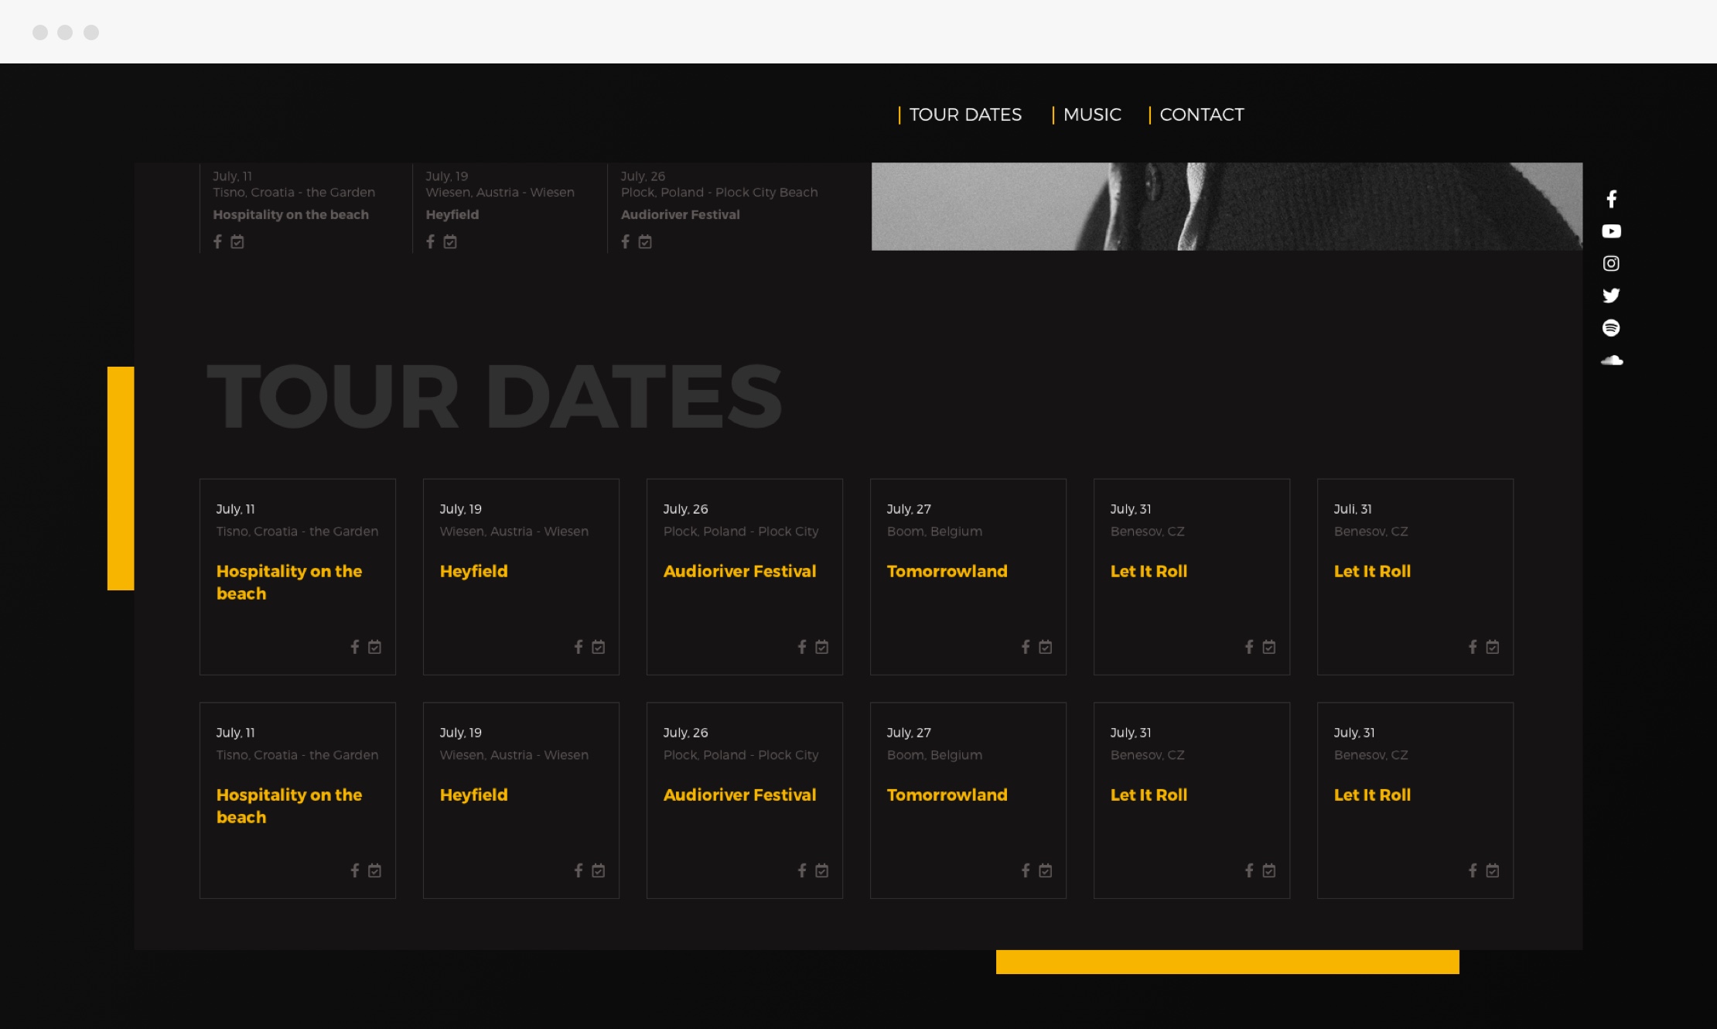Click header-strip Heyfield event name

tap(452, 214)
